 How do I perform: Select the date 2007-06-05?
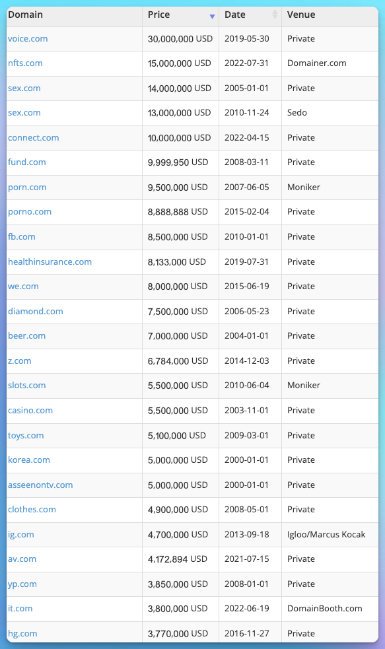click(247, 187)
